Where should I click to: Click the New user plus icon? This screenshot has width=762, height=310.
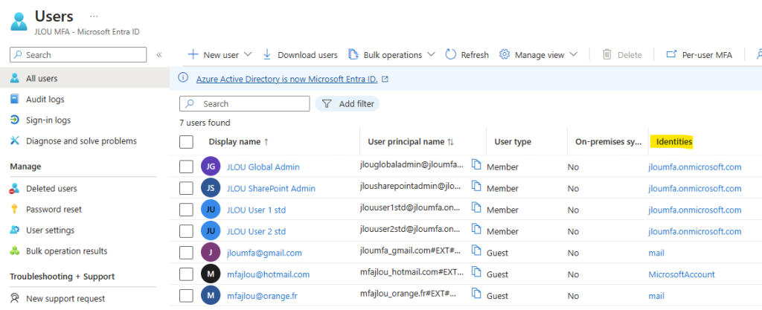tap(193, 54)
